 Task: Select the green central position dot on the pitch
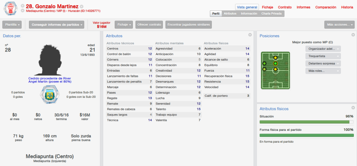tap(275, 63)
